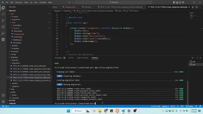Open the Search view in activity bar
Screen dimensions: 203x114
[x=3, y=14]
